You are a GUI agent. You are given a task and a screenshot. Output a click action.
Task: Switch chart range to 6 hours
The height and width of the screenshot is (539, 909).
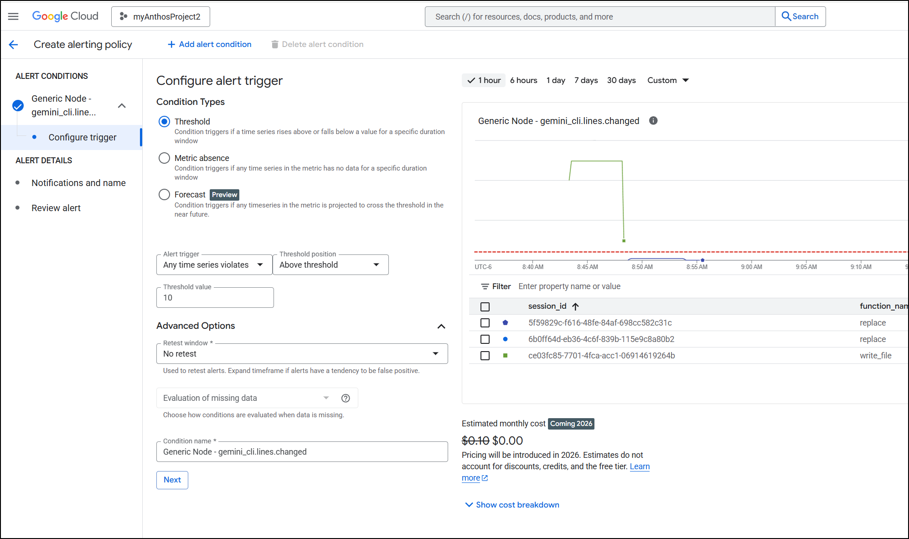[523, 80]
